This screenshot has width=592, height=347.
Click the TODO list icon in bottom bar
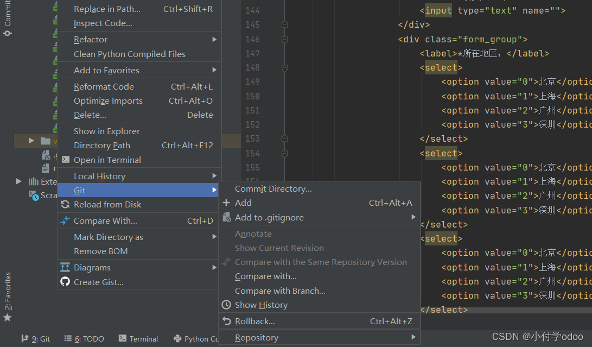coord(68,338)
